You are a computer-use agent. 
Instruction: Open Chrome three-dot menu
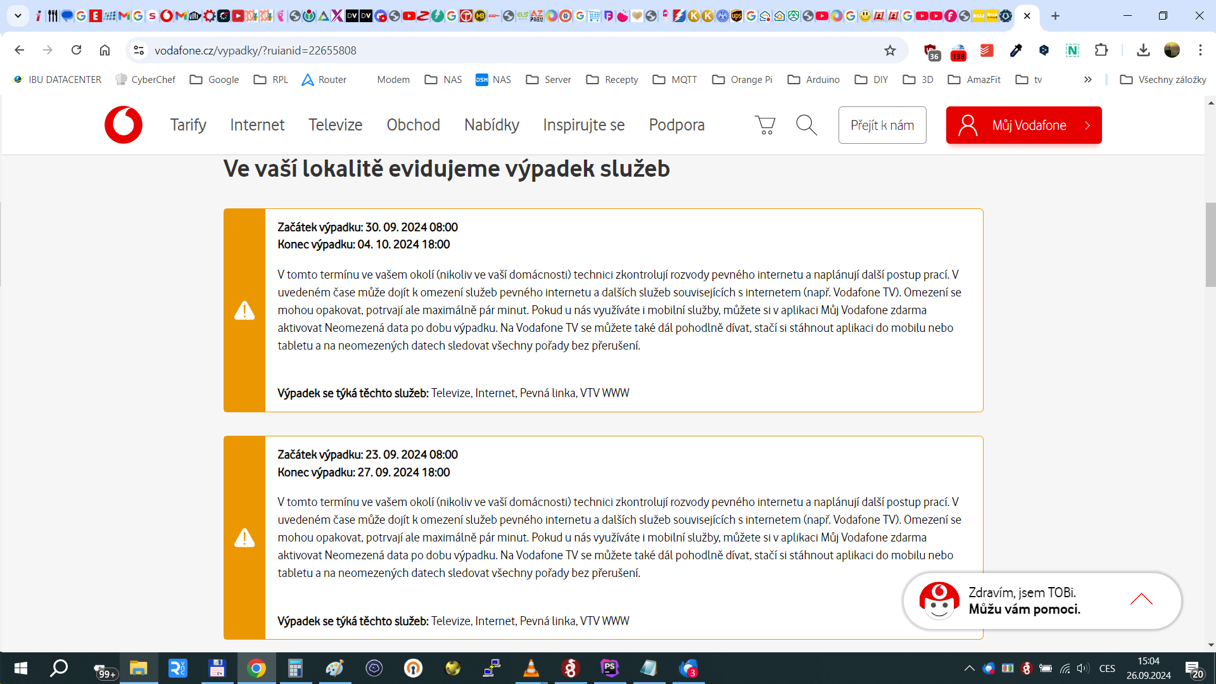pyautogui.click(x=1200, y=50)
